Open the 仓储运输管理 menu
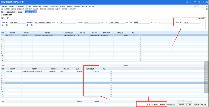This screenshot has width=209, height=107. pyautogui.click(x=20, y=6)
